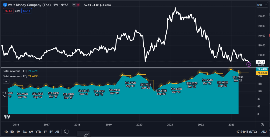Click the yellow 21.699B scale label

pyautogui.click(x=262, y=73)
